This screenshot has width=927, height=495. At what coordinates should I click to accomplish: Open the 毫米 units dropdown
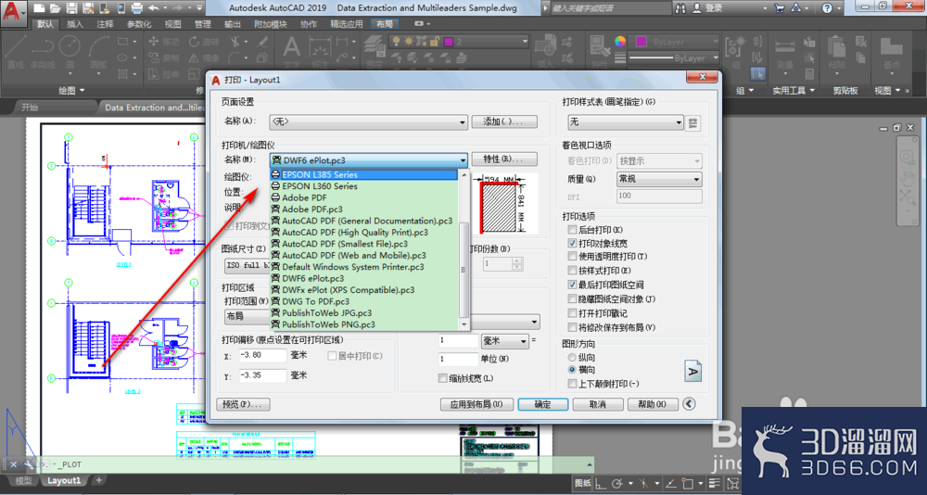[505, 341]
